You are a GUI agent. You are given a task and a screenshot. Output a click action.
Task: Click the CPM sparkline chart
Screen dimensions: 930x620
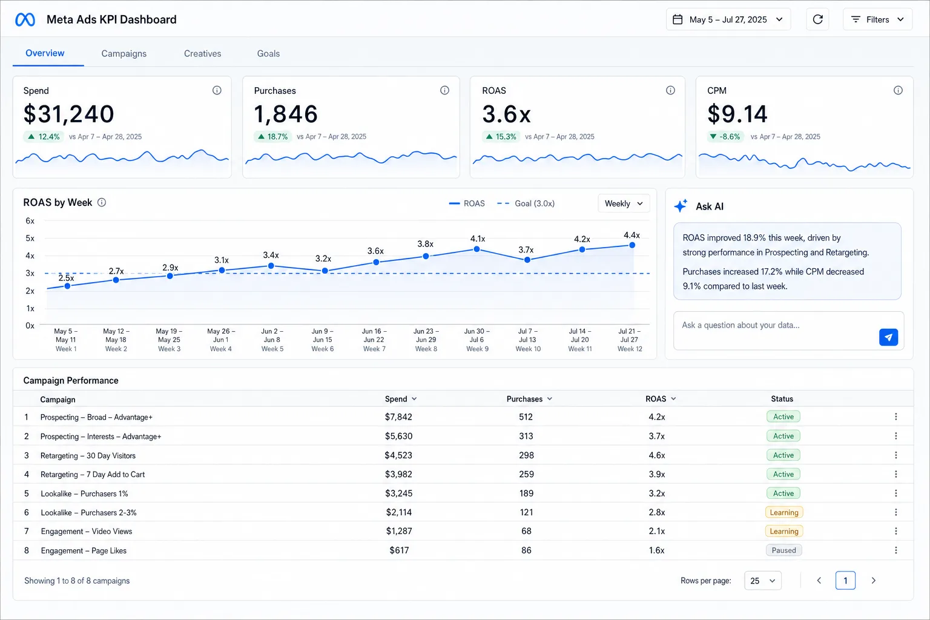(x=805, y=163)
